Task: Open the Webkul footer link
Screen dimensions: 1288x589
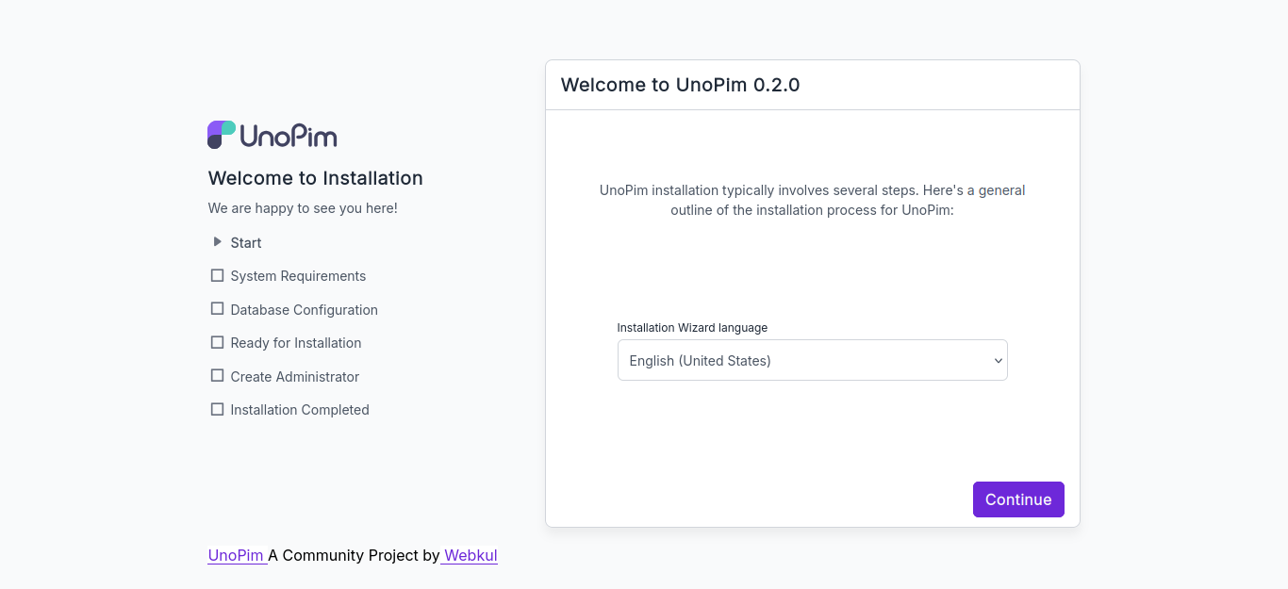Action: pyautogui.click(x=471, y=555)
